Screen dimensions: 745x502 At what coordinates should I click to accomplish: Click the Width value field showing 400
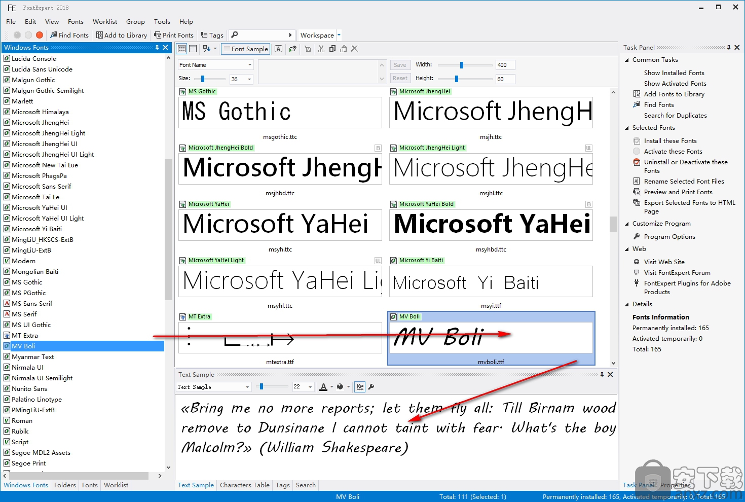pyautogui.click(x=505, y=65)
